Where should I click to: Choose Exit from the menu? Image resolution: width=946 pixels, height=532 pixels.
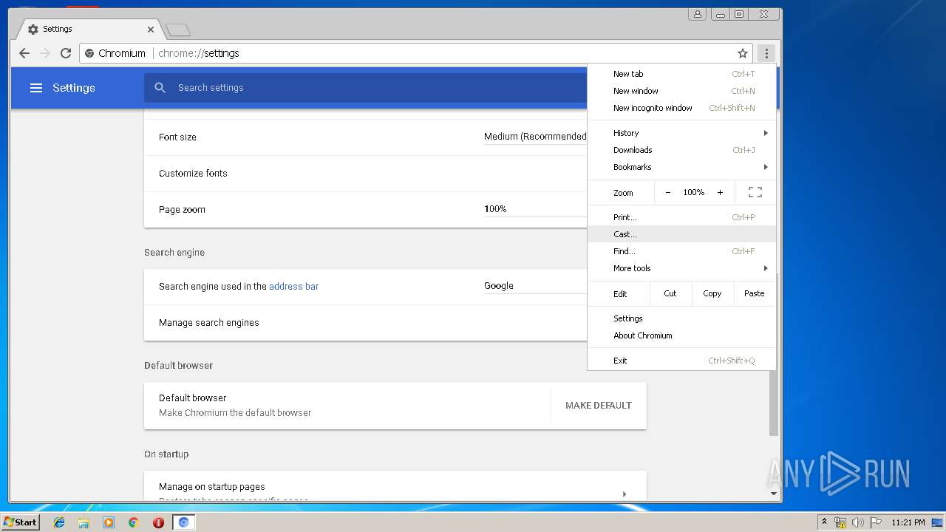click(681, 361)
